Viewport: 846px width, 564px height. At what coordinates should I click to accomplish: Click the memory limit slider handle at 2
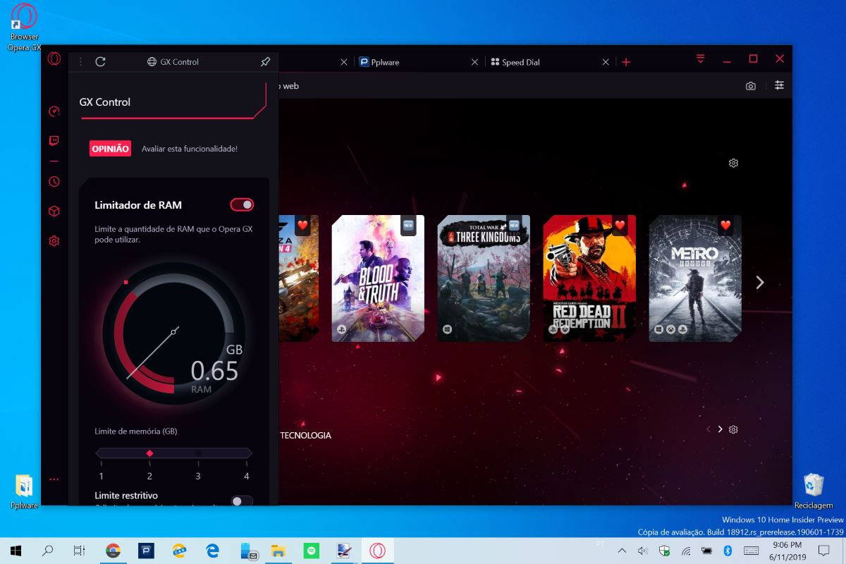[149, 453]
